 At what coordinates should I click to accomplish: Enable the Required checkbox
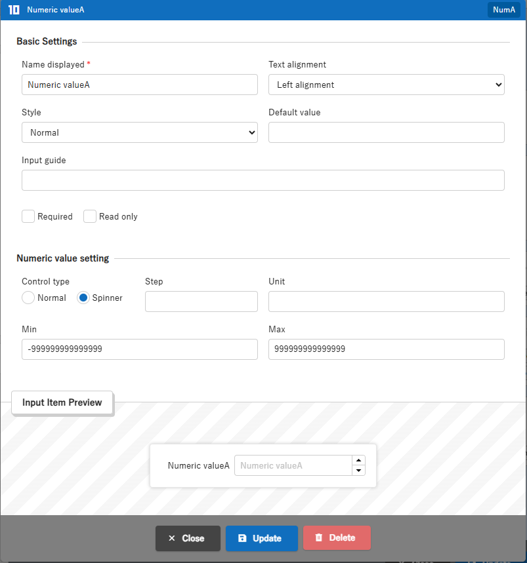tap(28, 216)
